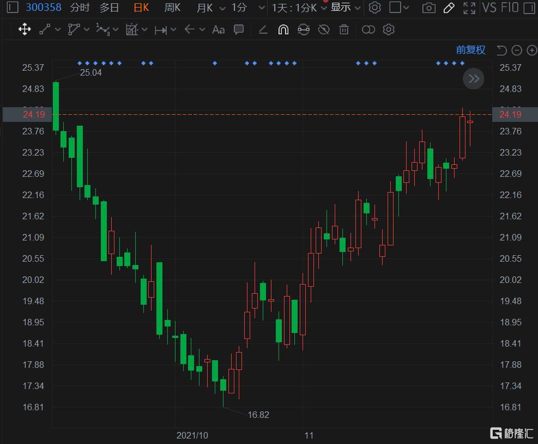This screenshot has height=444, width=538.
Task: Select the 周K weekly candlestick tab
Action: coord(172,7)
